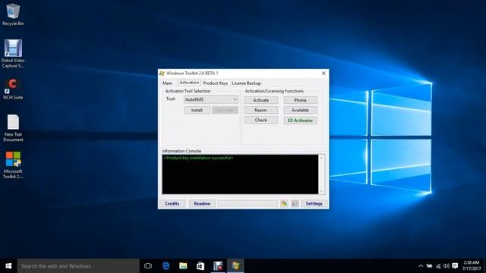
Task: Open the Recycle Bin desktop icon
Action: tap(13, 14)
